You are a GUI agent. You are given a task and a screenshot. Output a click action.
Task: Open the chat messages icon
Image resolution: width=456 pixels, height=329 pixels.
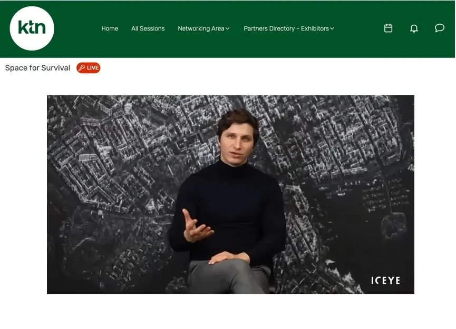pos(440,28)
